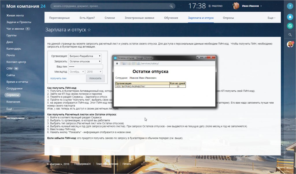Switch to the Есть Идея? tab
The width and height of the screenshot is (296, 174).
click(x=87, y=18)
